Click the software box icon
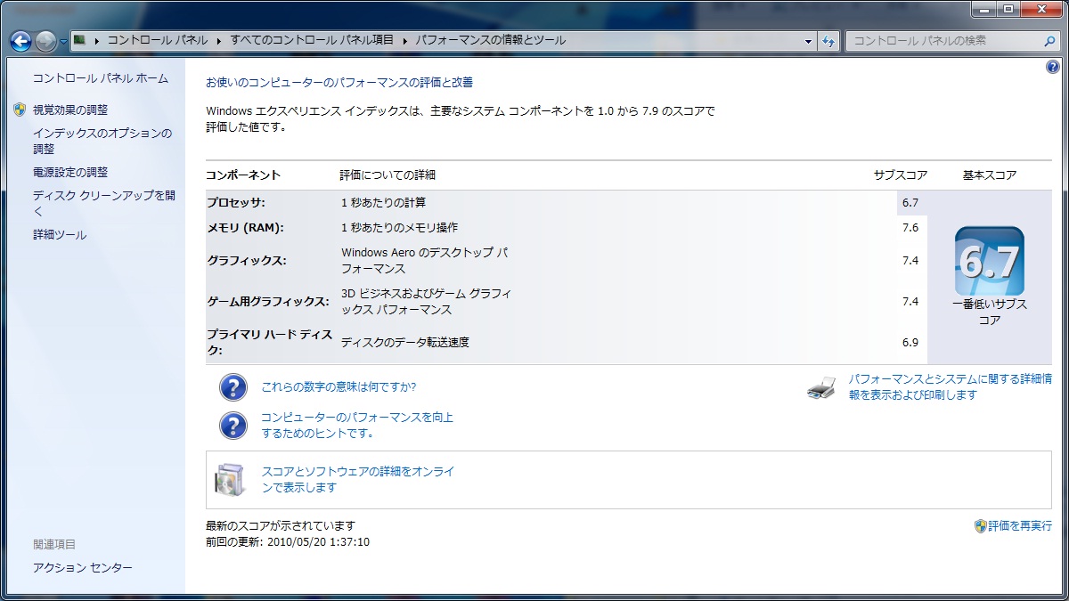Screen dimensions: 1069x601 [x=229, y=480]
